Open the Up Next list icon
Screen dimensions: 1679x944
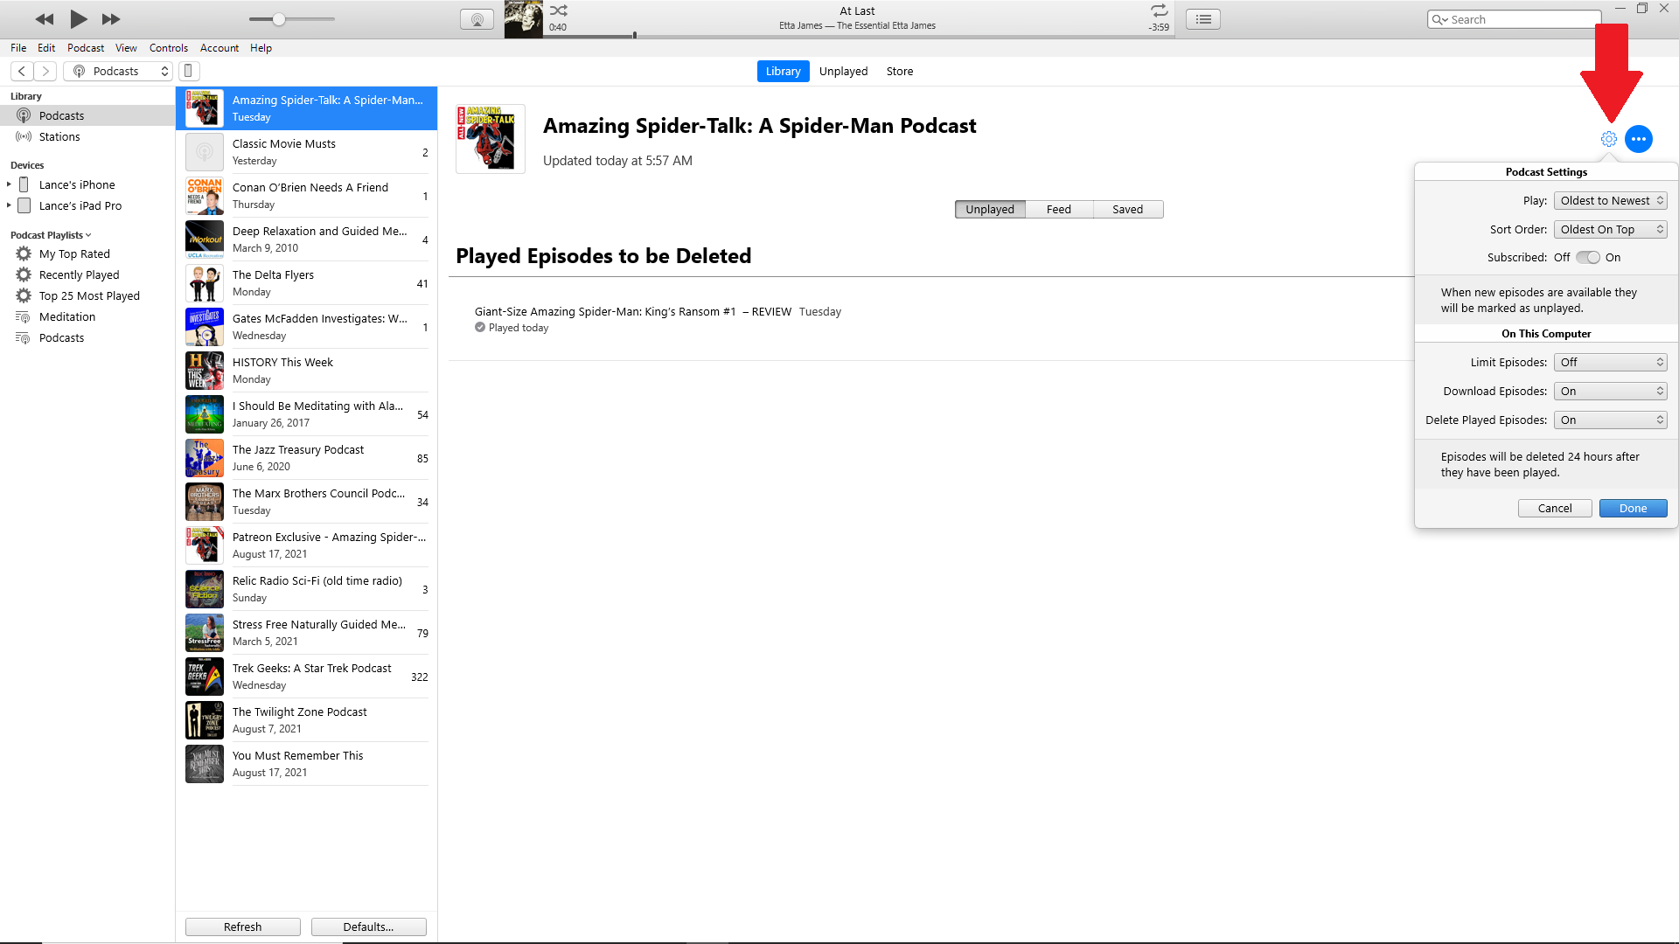[1203, 19]
